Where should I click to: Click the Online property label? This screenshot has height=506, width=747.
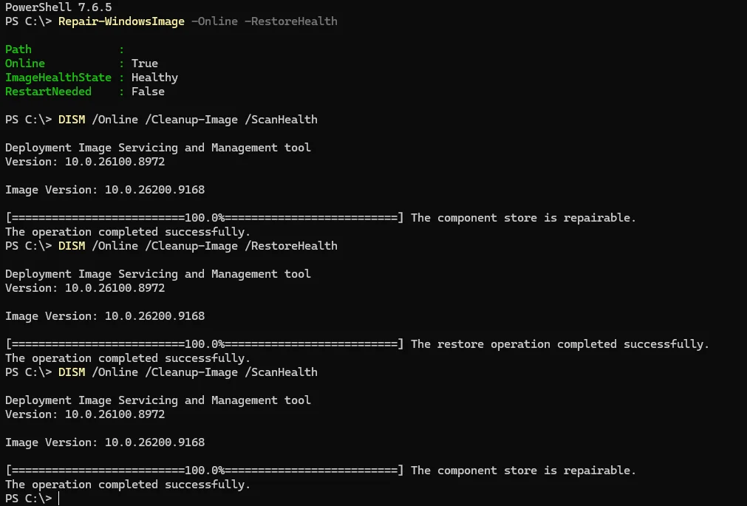click(25, 64)
